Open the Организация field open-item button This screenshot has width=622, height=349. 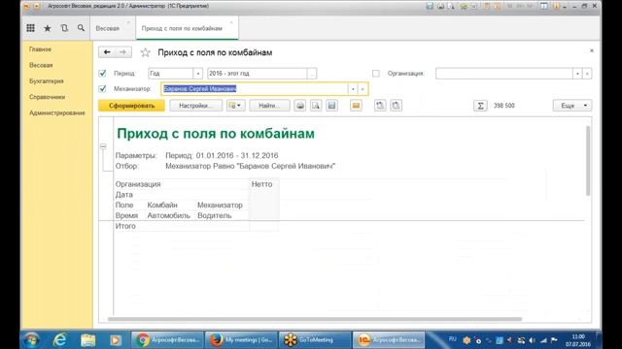click(587, 74)
